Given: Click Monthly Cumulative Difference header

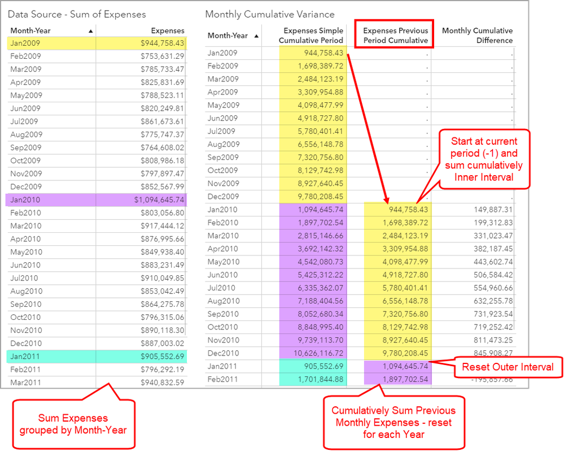Looking at the screenshot, I should (477, 35).
